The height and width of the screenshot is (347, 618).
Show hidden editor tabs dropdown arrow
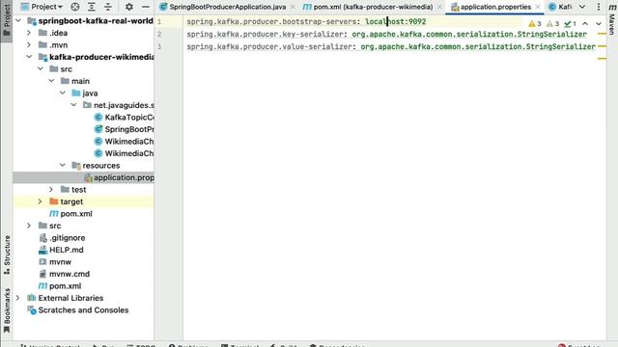tap(582, 7)
